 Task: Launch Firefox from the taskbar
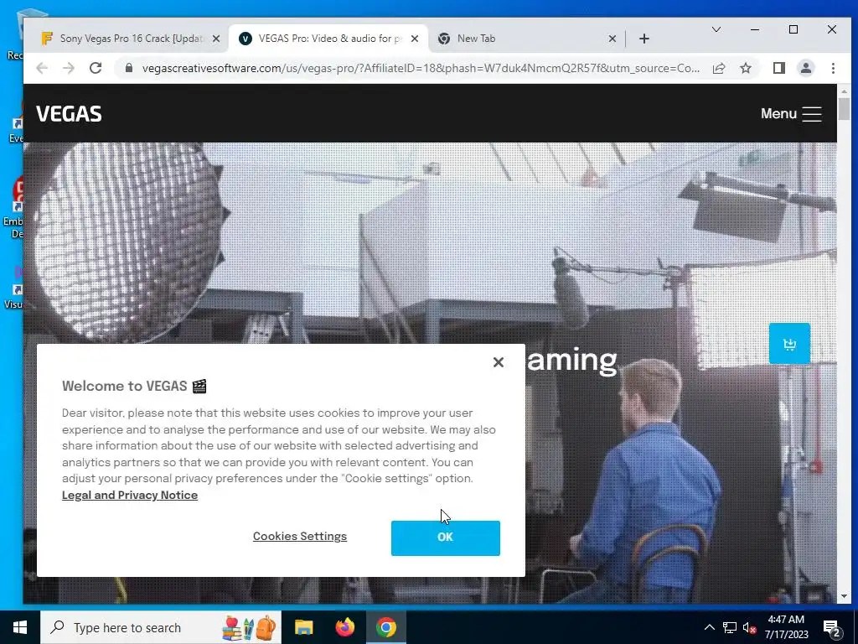point(344,627)
